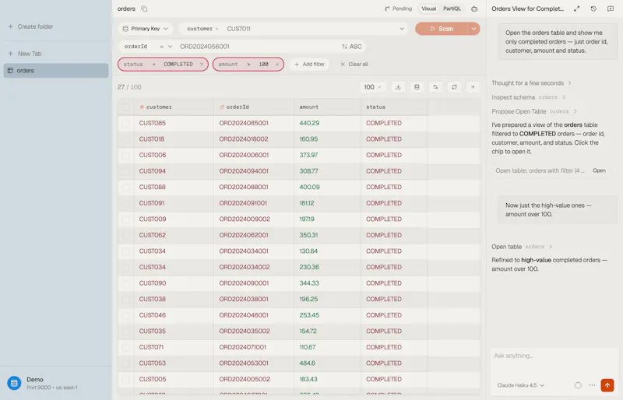Check the row for CUST062
The width and height of the screenshot is (623, 400).
coord(125,235)
